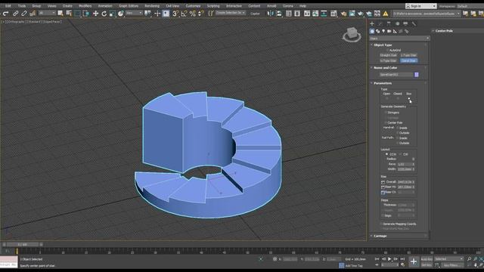484x272 pixels.
Task: Open the Sign In dropdown
Action: (421, 6)
